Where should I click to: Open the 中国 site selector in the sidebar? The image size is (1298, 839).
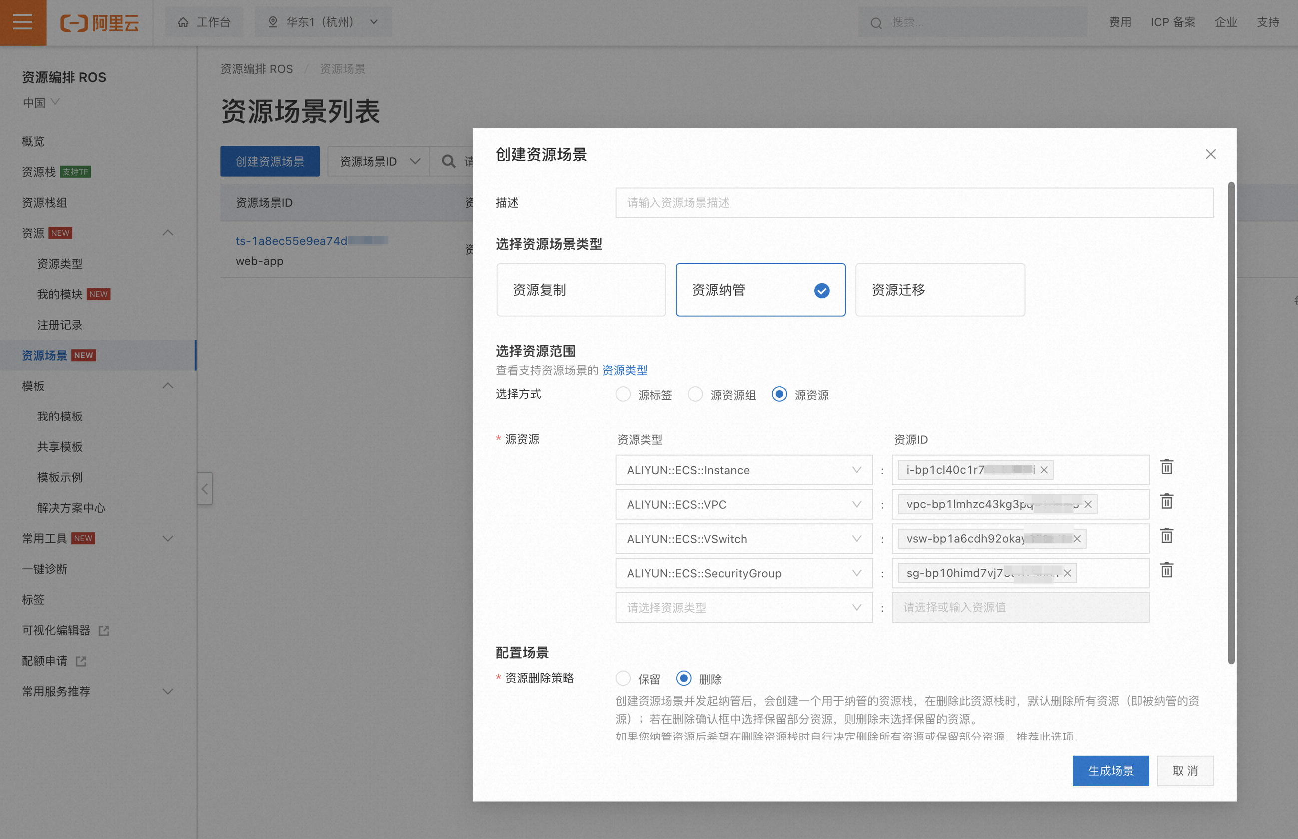(x=41, y=102)
